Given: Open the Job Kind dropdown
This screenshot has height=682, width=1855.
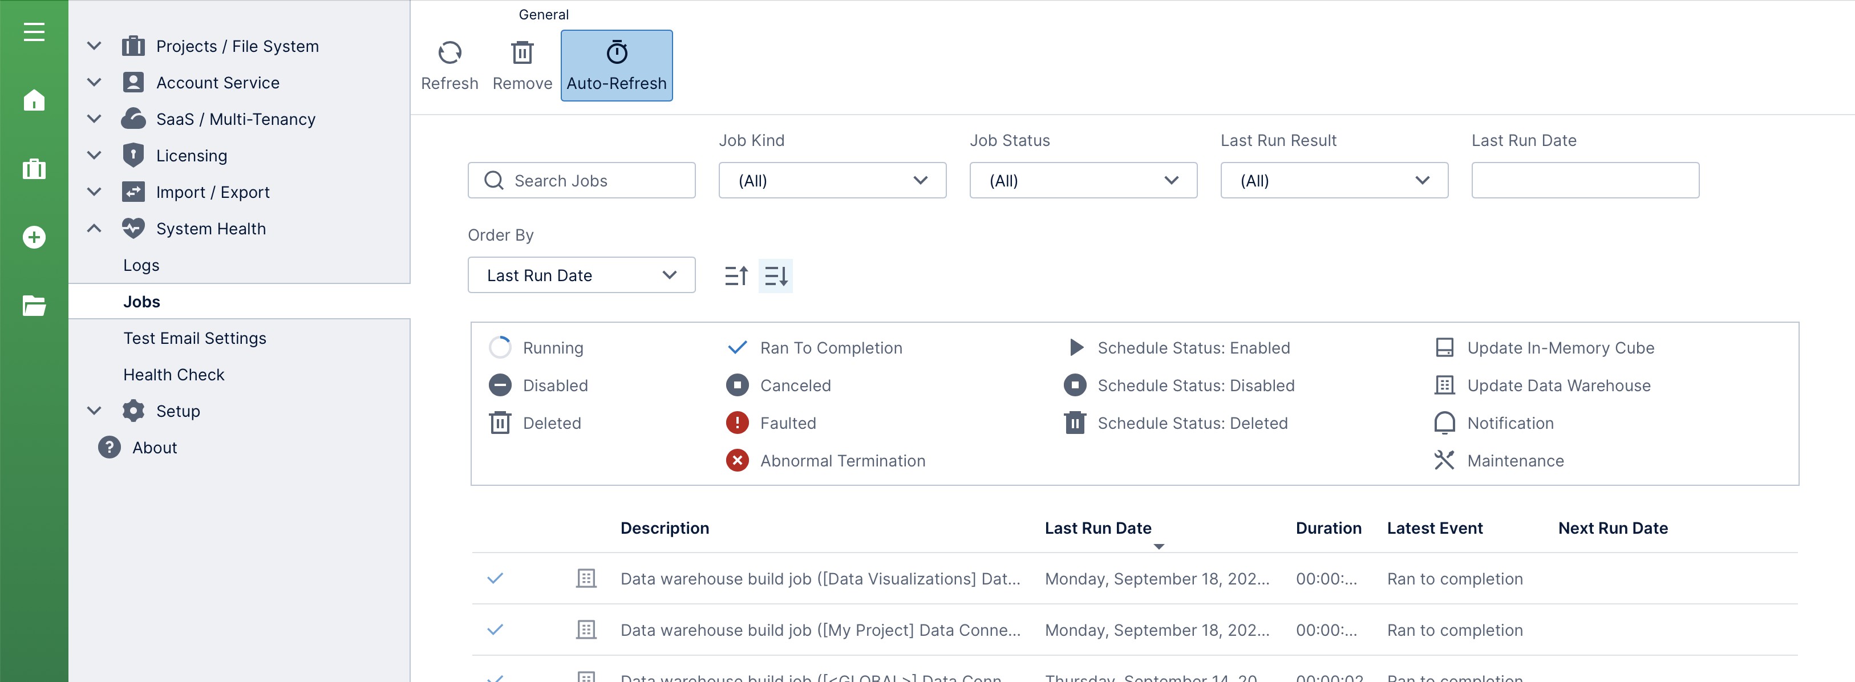Looking at the screenshot, I should [x=832, y=180].
